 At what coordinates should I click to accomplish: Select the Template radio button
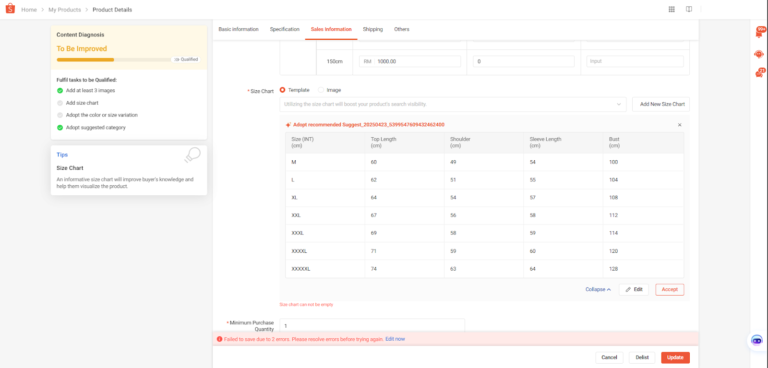pyautogui.click(x=282, y=90)
